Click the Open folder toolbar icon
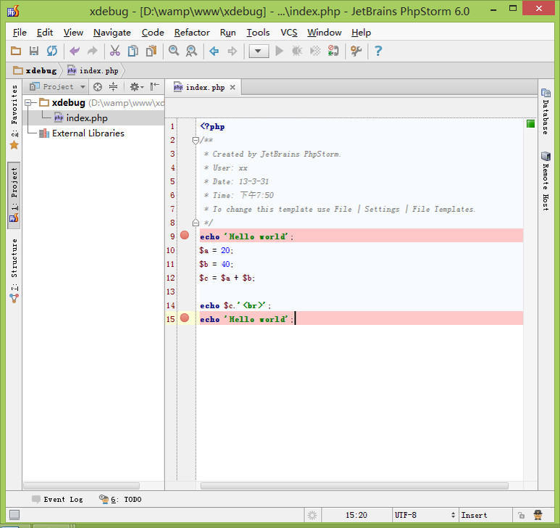560x528 pixels. pyautogui.click(x=16, y=51)
